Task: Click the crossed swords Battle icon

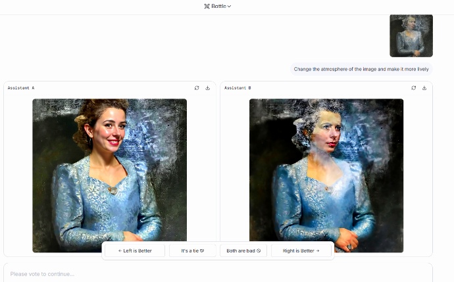Action: (x=207, y=6)
